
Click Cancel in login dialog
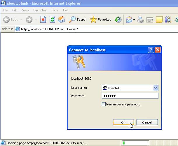click(x=147, y=122)
